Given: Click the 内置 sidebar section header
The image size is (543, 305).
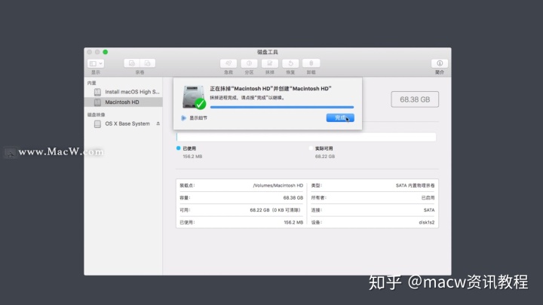Looking at the screenshot, I should (92, 83).
